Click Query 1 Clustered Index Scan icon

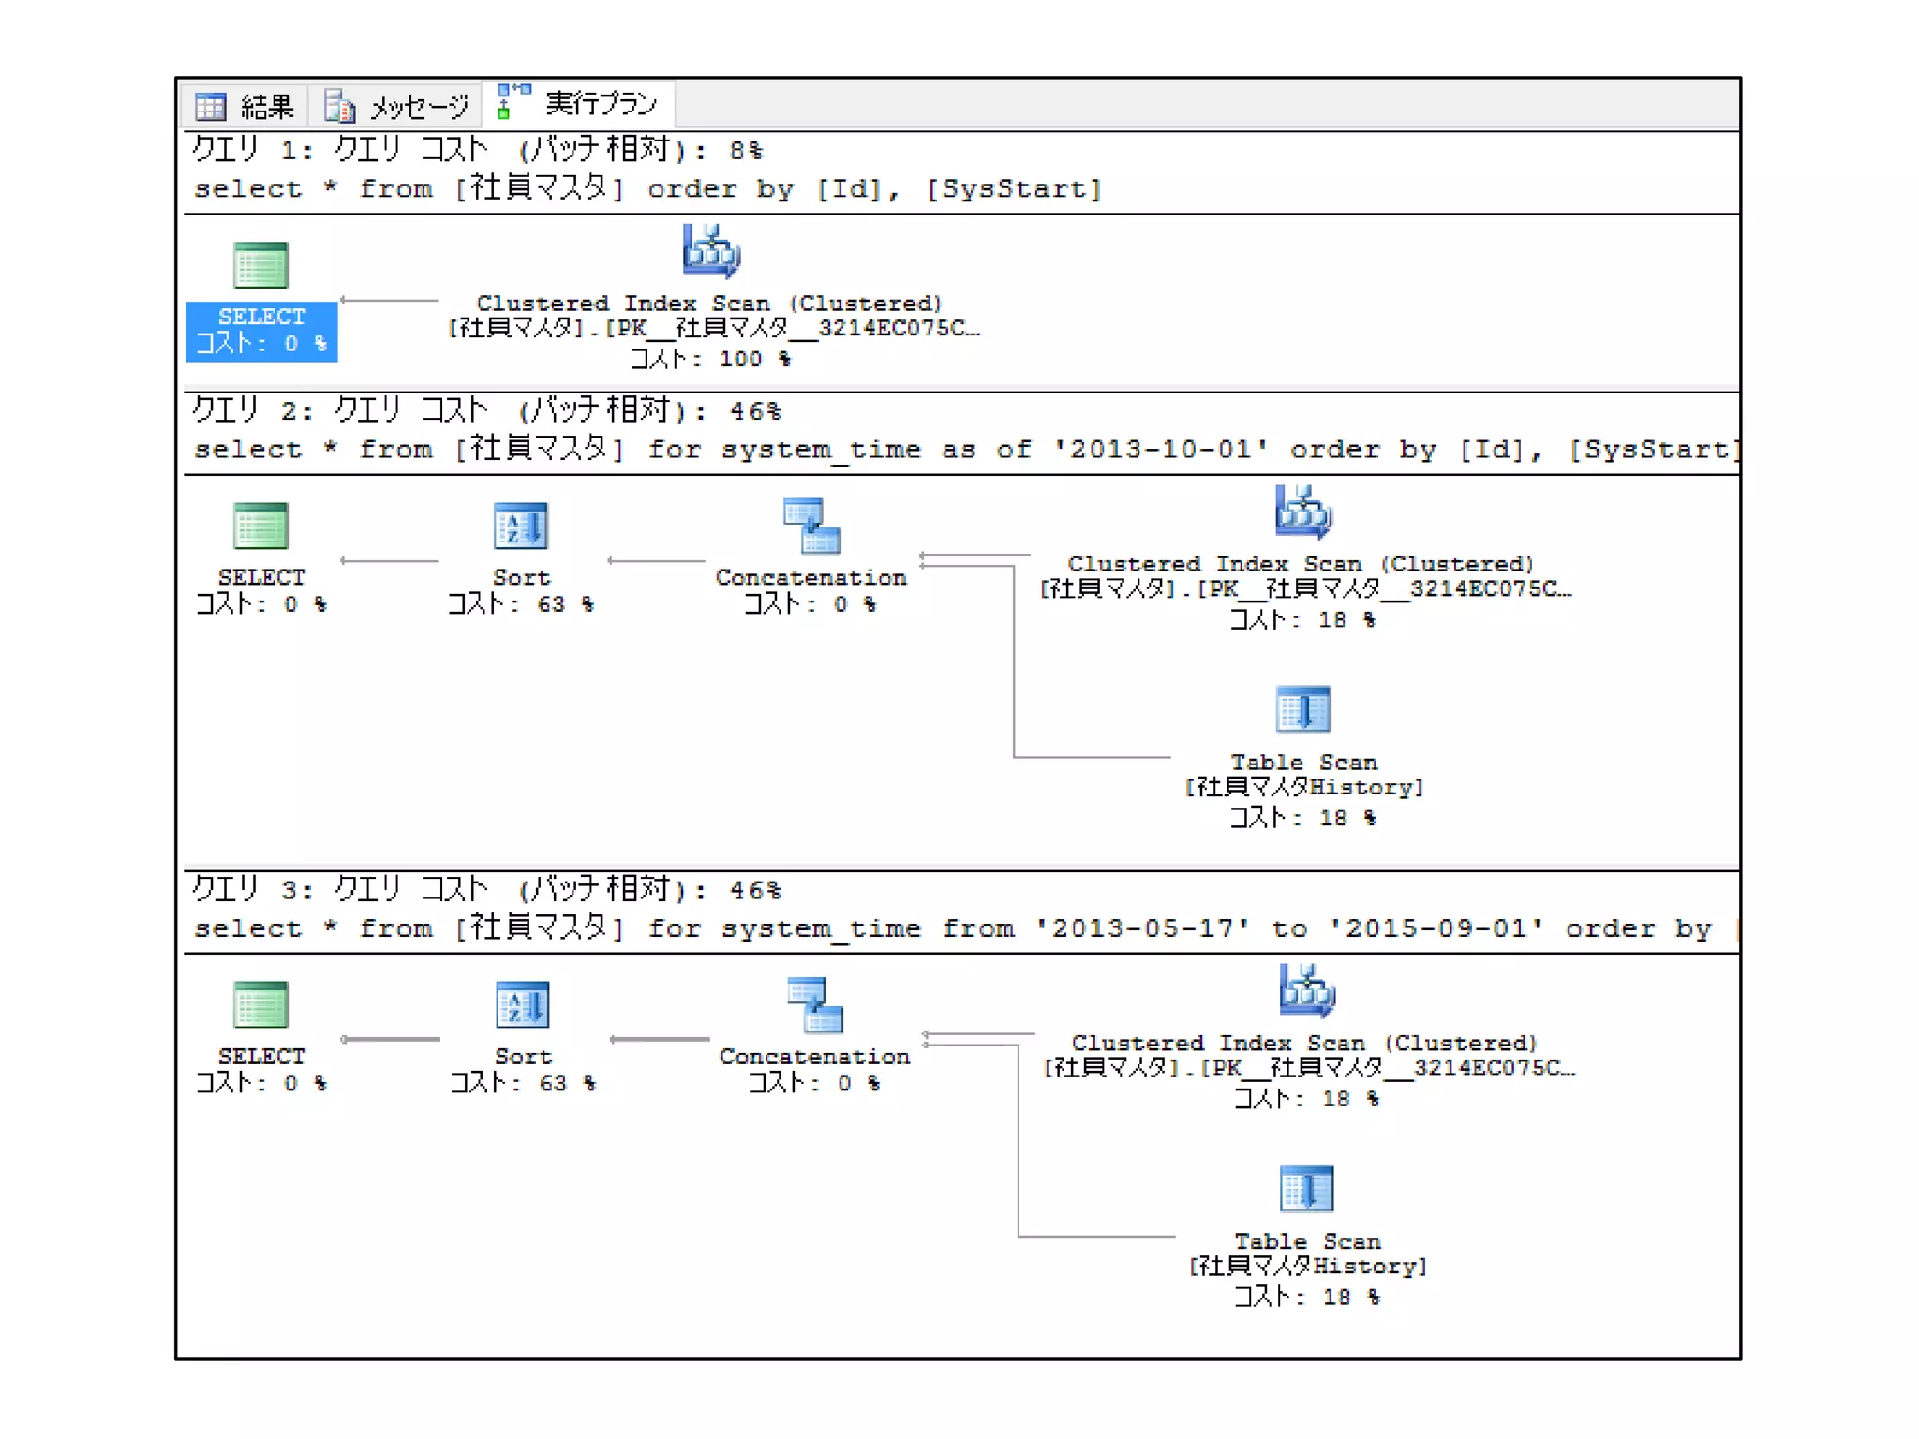click(x=711, y=251)
